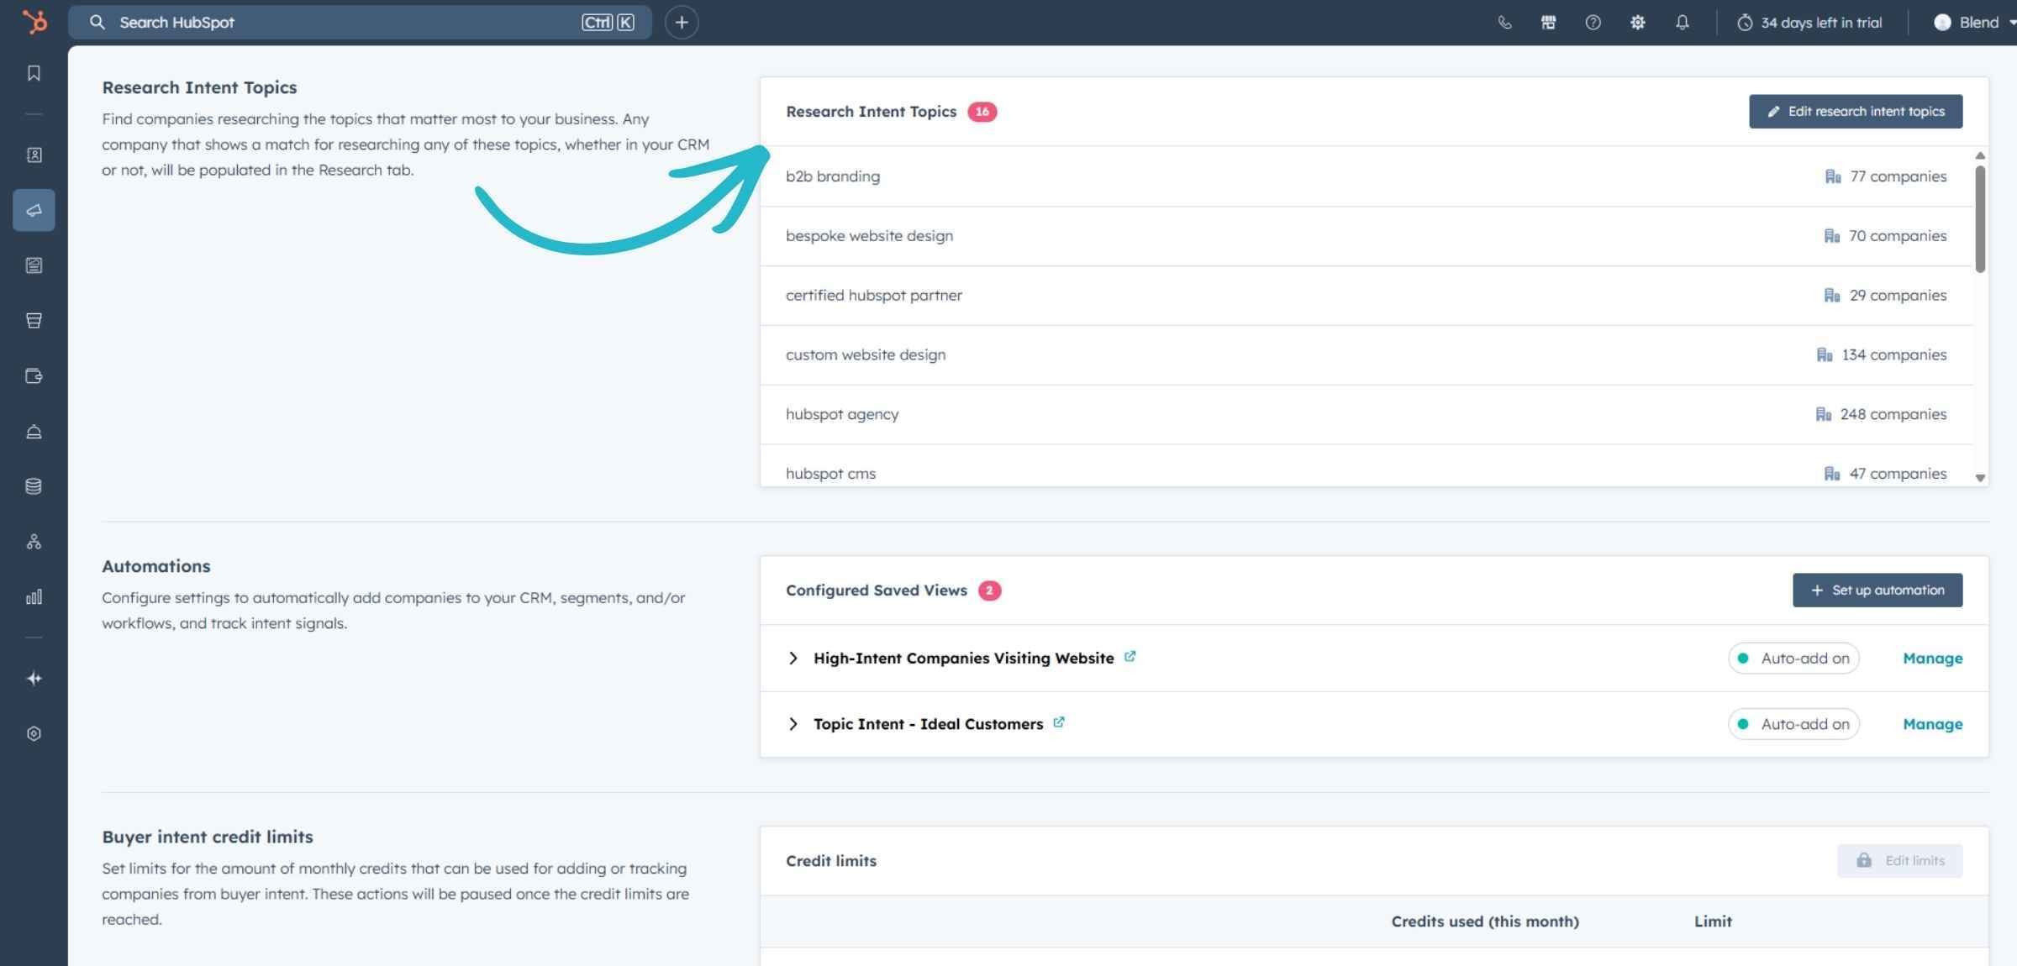Expand High-Intent Companies Visiting Website row
2017x966 pixels.
793,659
